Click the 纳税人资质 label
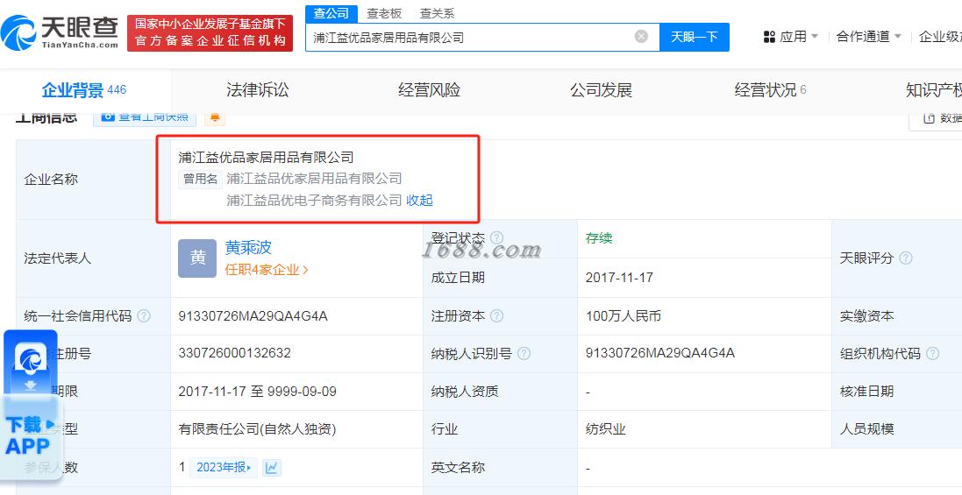Viewport: 962px width, 495px height. tap(465, 392)
